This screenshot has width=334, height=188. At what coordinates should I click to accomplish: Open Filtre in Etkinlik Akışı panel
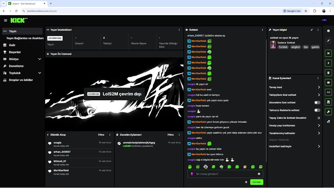coord(101,135)
